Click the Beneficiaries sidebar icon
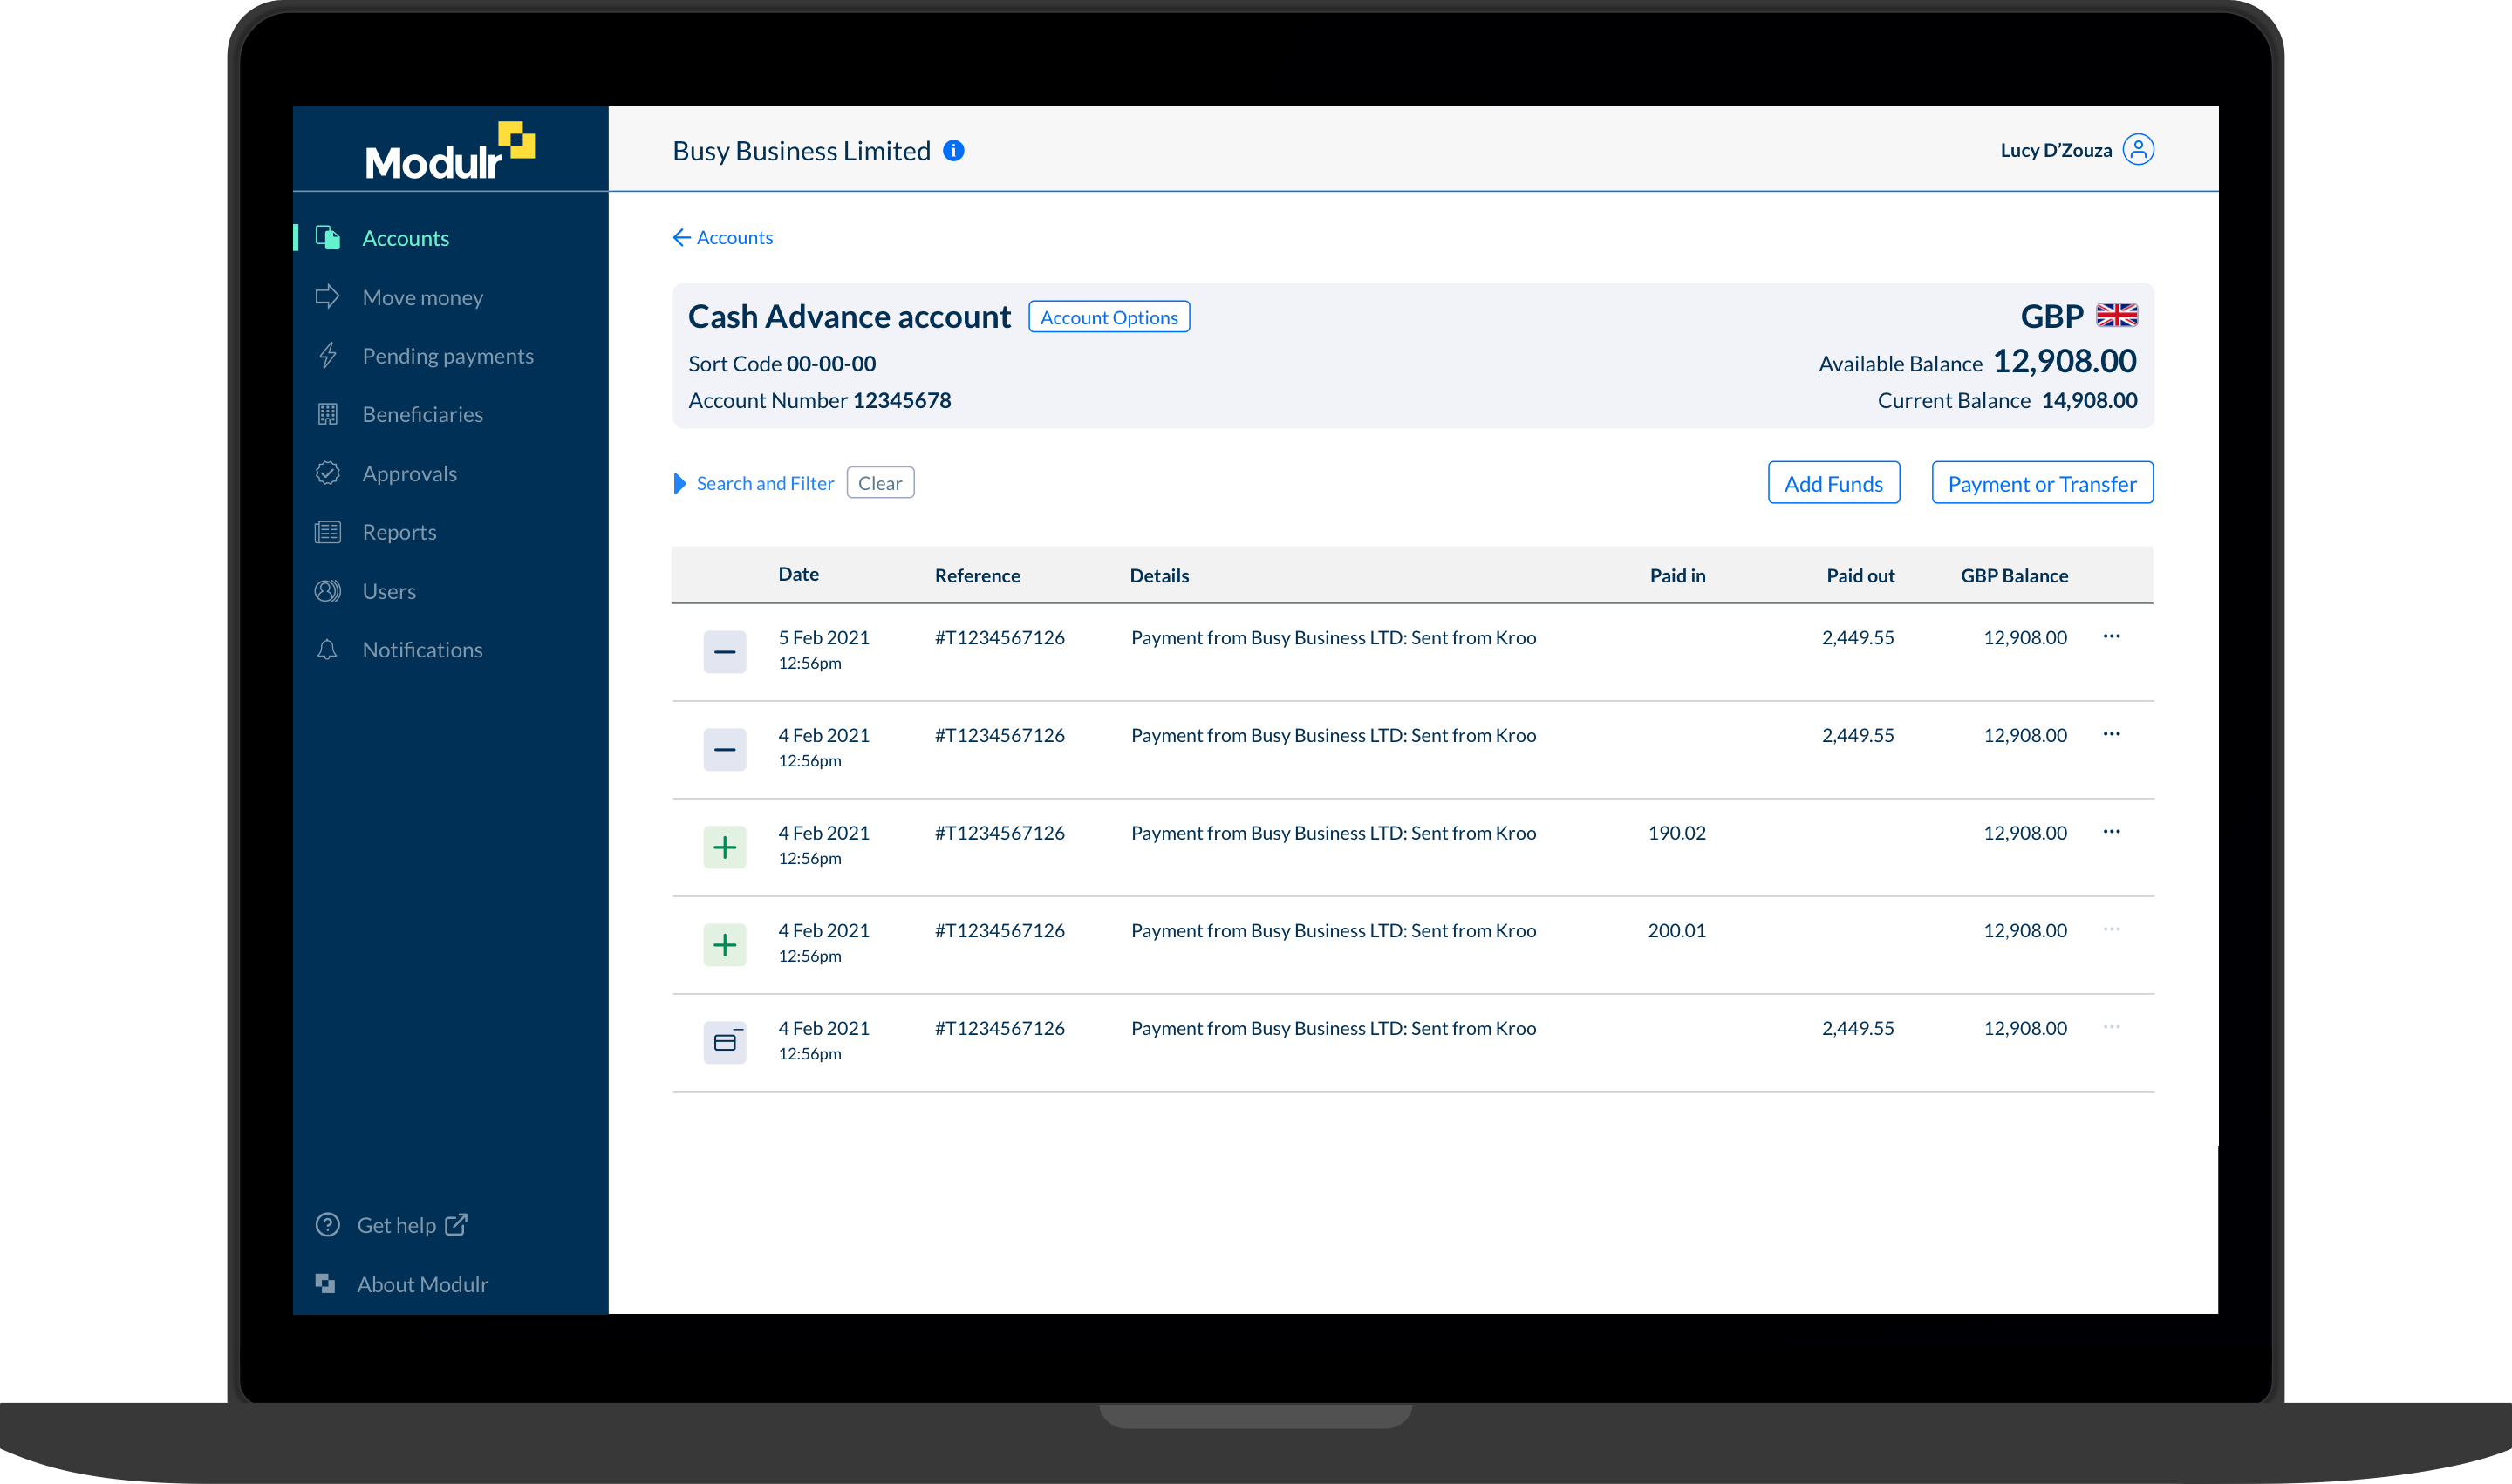 327,413
